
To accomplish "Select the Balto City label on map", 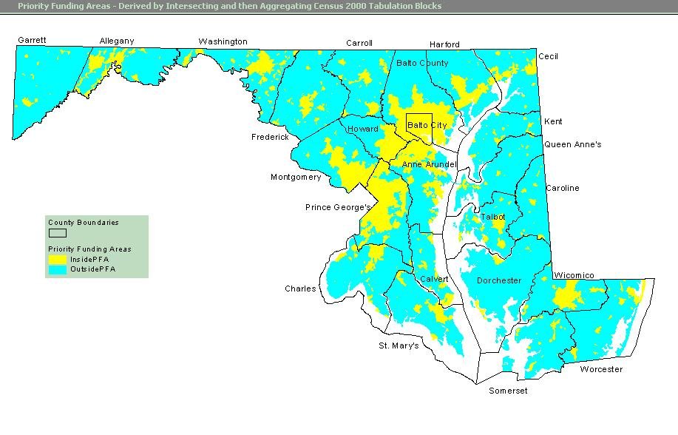I will point(427,126).
